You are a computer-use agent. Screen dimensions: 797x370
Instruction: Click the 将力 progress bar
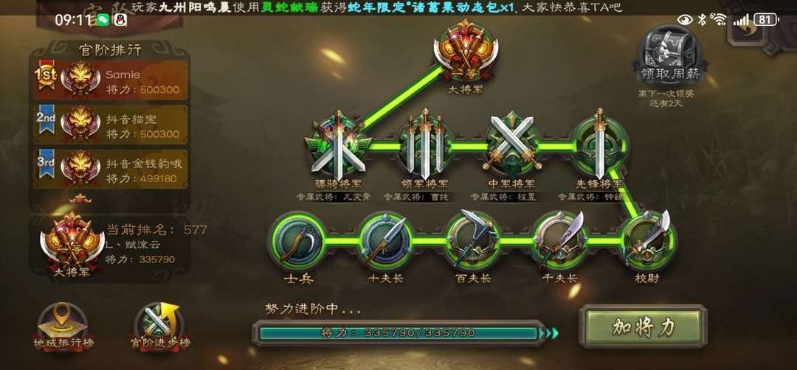[399, 333]
